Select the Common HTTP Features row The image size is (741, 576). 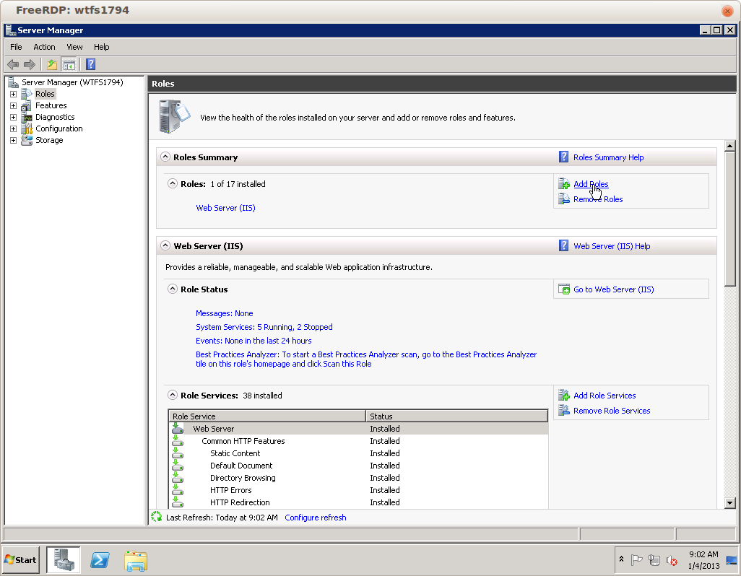[358, 441]
